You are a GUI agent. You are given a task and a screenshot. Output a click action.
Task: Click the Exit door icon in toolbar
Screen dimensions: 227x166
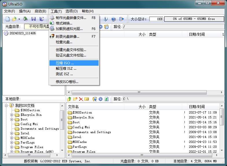coord(121,19)
